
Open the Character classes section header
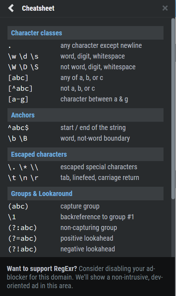[85, 33]
